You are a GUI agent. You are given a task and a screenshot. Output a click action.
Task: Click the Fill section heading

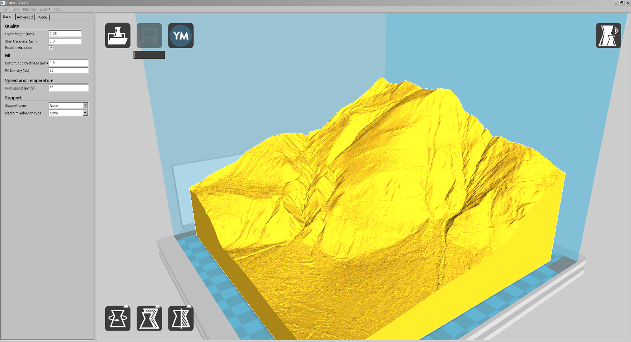tap(7, 55)
